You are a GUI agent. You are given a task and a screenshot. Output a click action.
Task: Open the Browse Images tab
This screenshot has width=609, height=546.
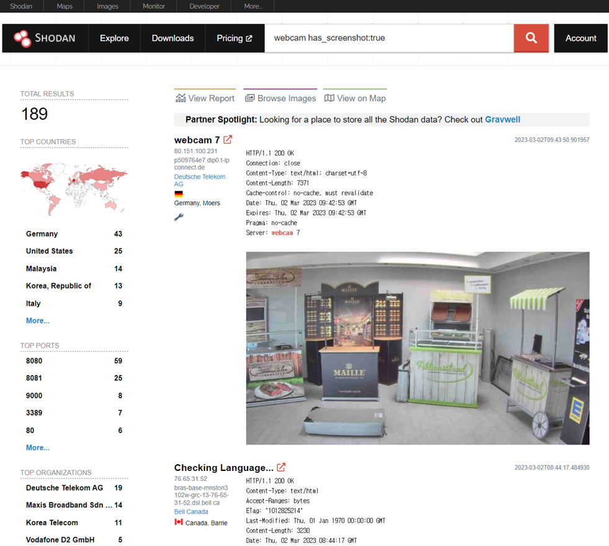pyautogui.click(x=280, y=97)
